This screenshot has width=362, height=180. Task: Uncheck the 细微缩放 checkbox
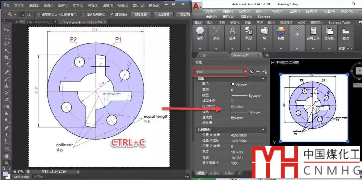[x=112, y=15]
